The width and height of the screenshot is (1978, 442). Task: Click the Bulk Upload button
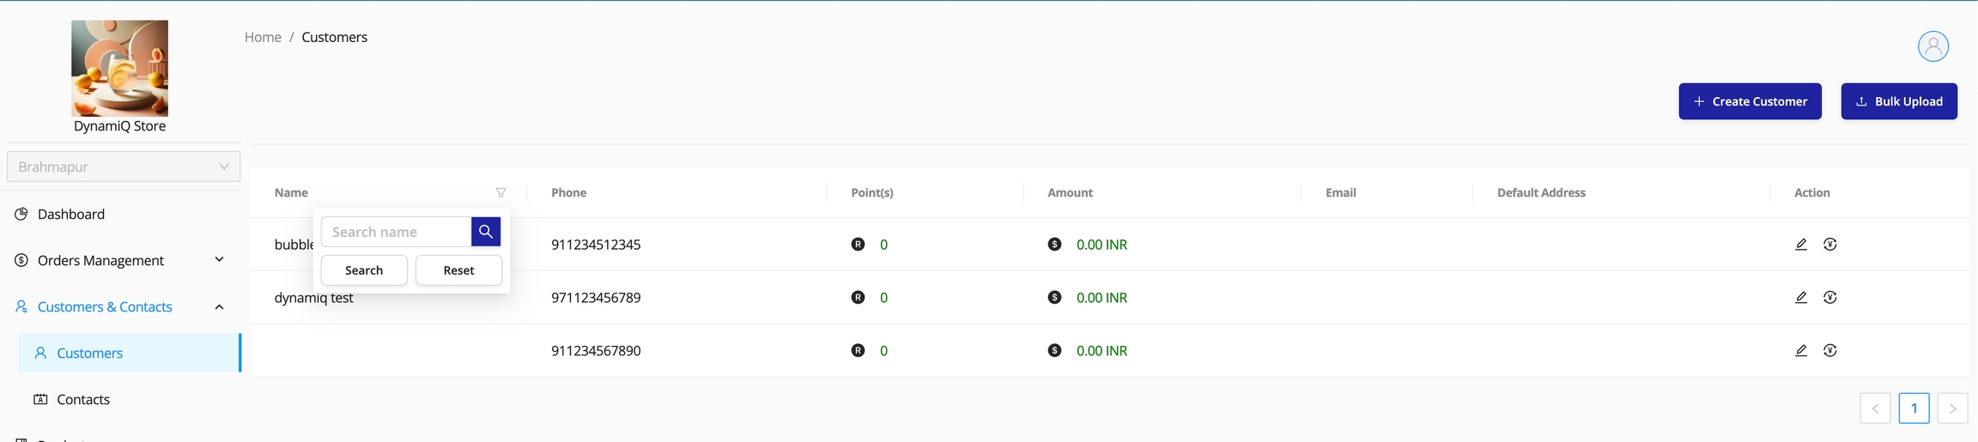[x=1898, y=101]
